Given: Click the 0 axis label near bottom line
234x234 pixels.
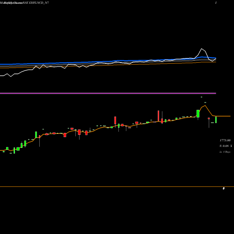Looking at the screenshot, I should pos(224,189).
